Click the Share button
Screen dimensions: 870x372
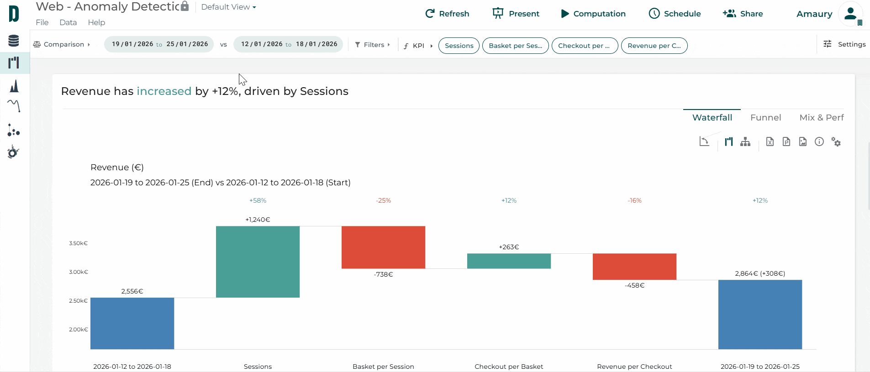click(x=743, y=14)
